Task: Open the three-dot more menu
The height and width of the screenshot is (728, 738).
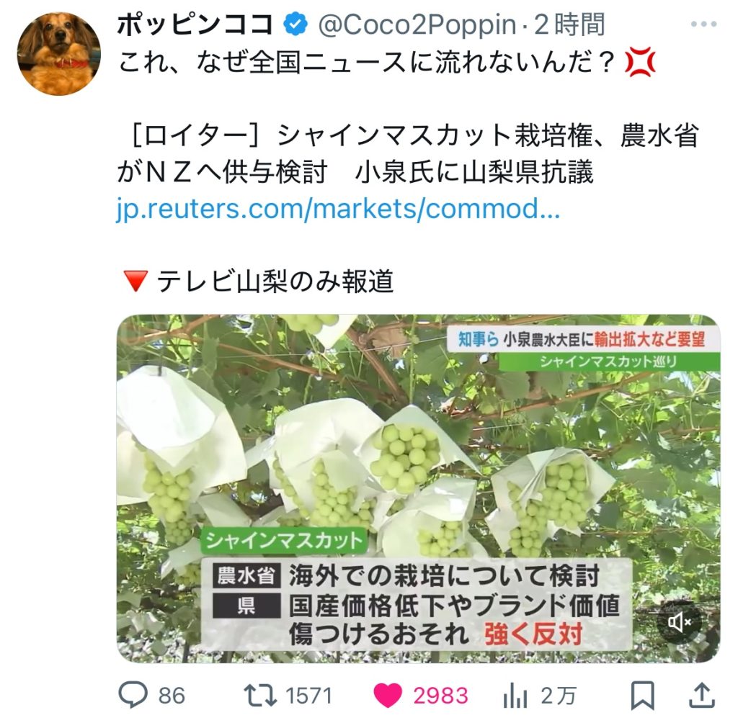Action: [703, 24]
